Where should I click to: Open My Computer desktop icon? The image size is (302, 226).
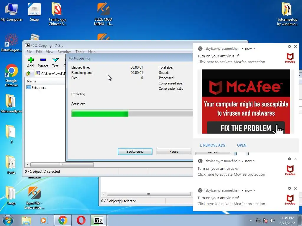click(x=12, y=12)
